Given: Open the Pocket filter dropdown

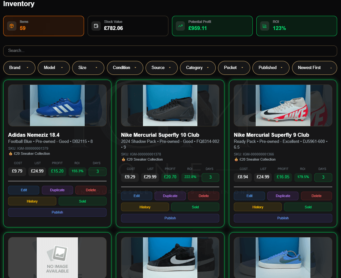Looking at the screenshot, I should click(x=234, y=68).
